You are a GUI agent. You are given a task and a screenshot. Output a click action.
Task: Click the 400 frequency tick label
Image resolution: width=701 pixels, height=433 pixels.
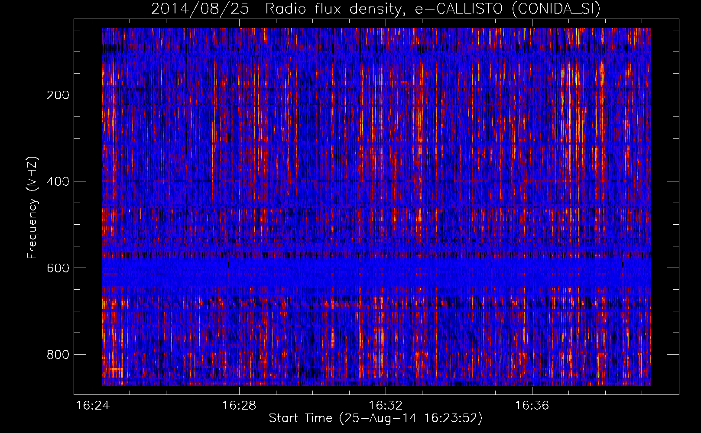tap(58, 181)
